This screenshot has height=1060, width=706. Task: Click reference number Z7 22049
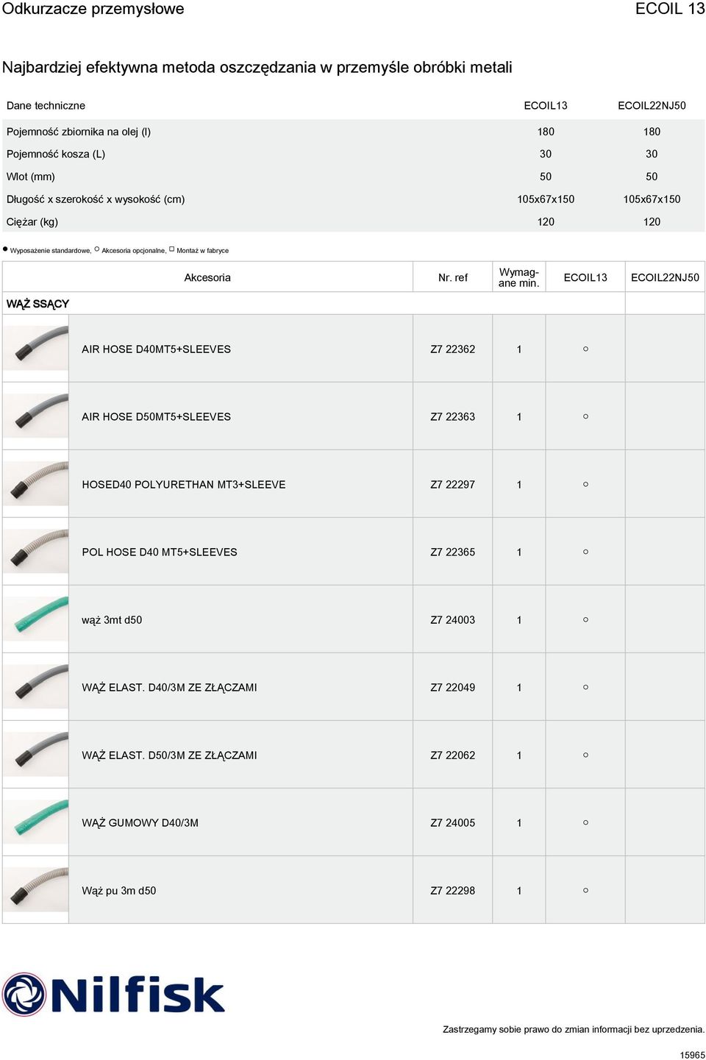452,687
